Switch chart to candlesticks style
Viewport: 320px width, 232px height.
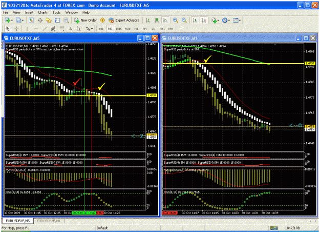click(157, 20)
